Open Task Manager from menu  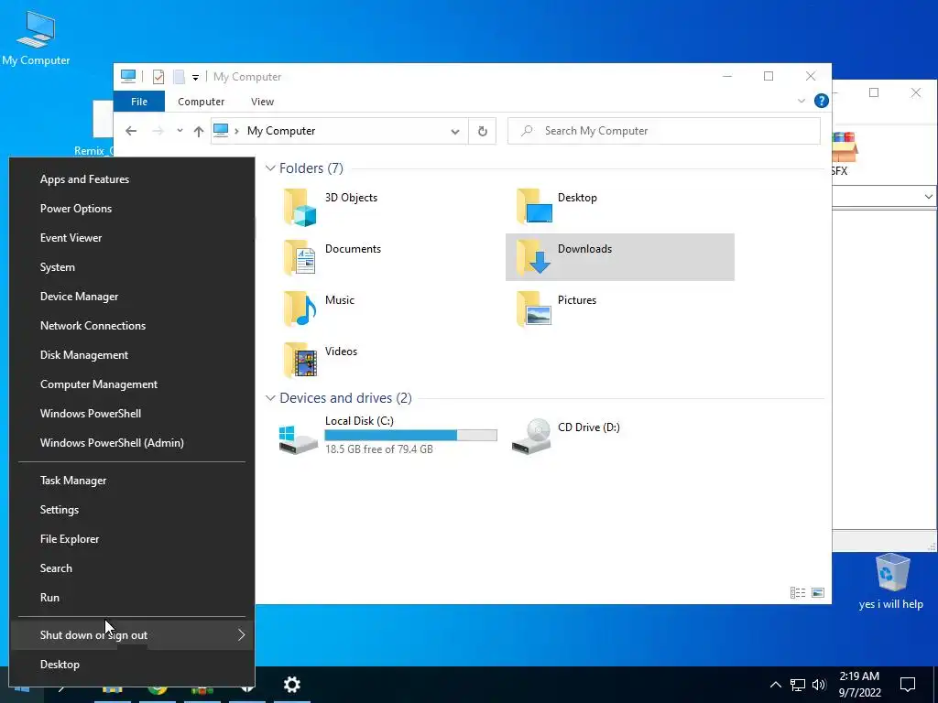132,481
